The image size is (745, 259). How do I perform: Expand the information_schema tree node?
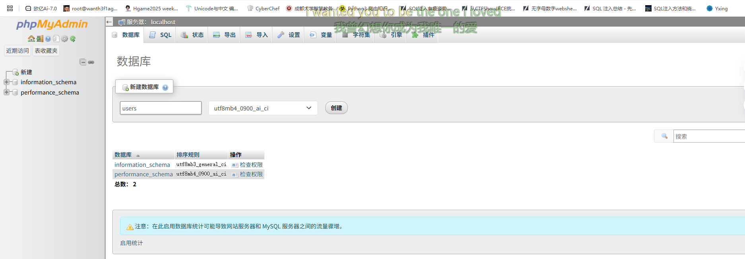(x=6, y=82)
